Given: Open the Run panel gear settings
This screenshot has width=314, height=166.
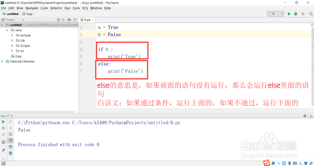Looking at the screenshot, I should coord(306,116).
